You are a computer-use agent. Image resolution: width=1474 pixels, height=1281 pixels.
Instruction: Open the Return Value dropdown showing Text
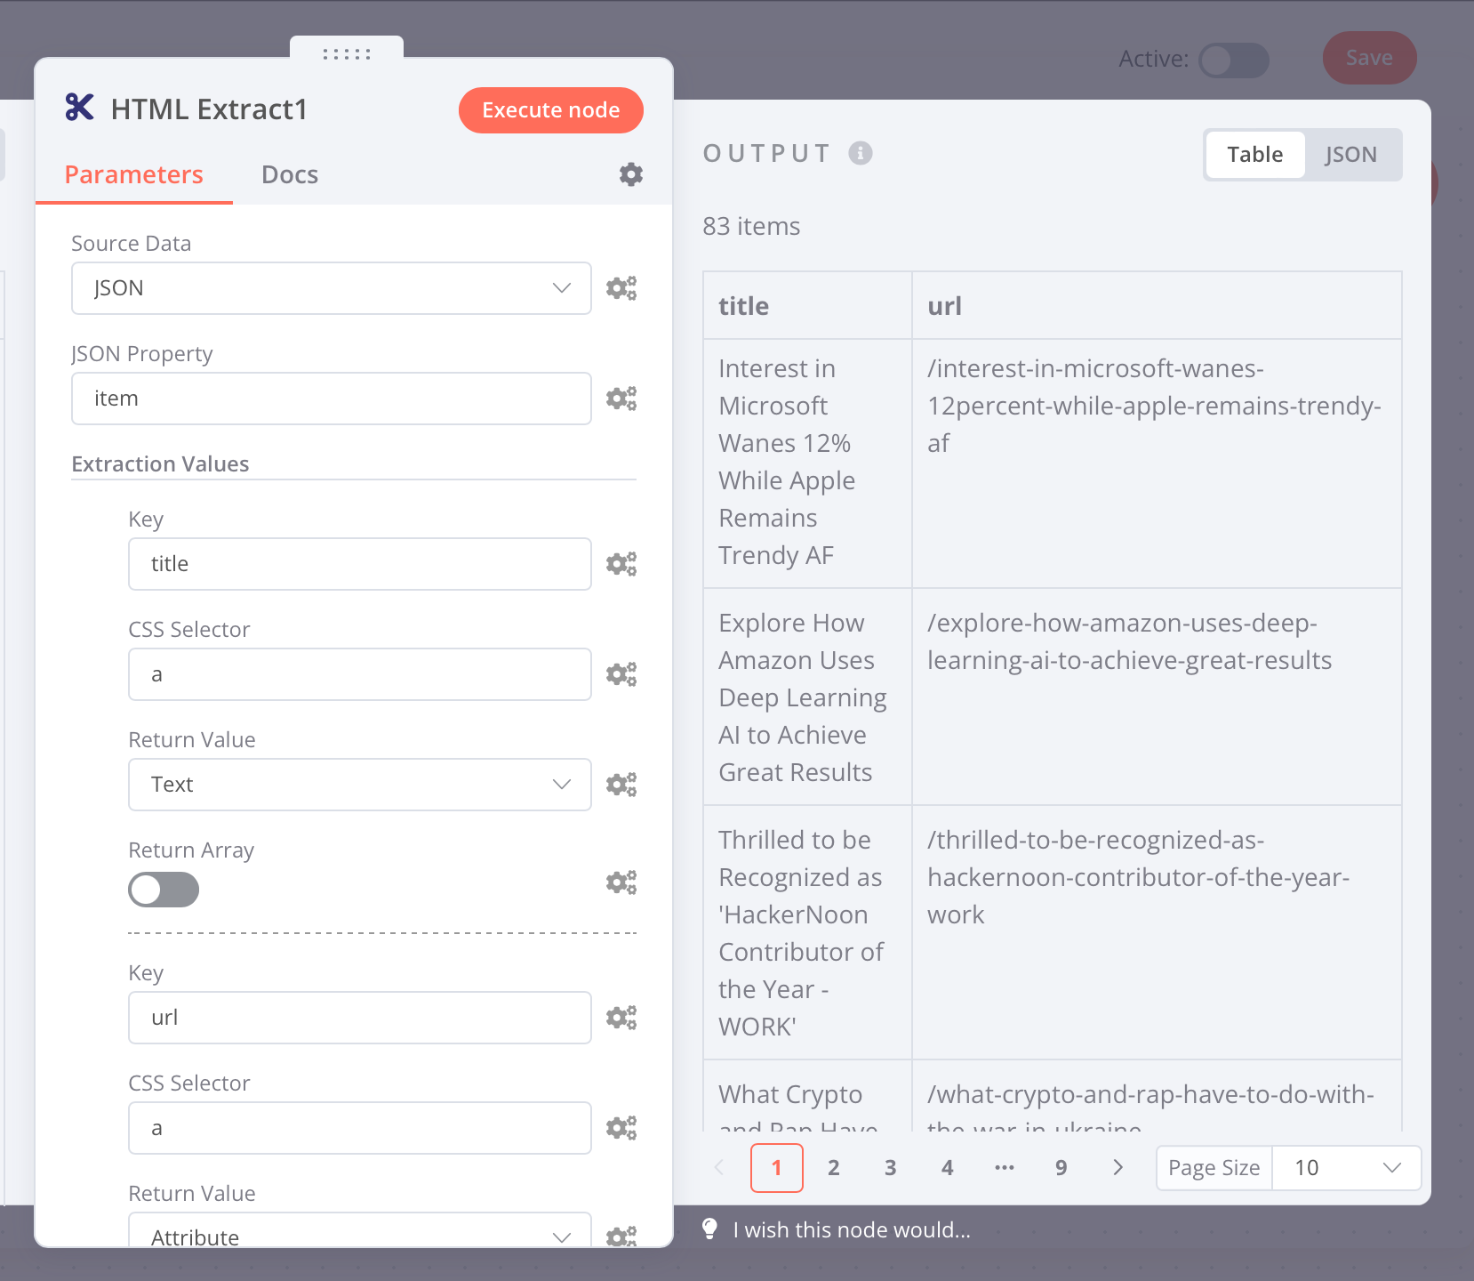click(359, 785)
